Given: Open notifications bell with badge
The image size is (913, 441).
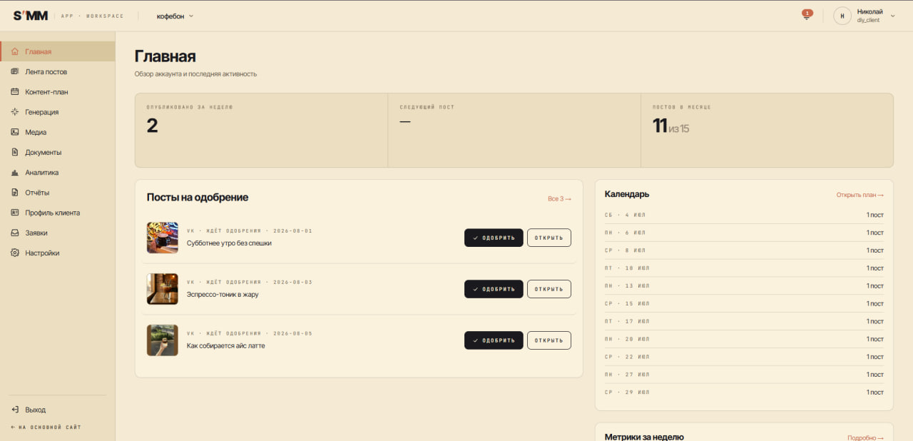Looking at the screenshot, I should tap(807, 15).
